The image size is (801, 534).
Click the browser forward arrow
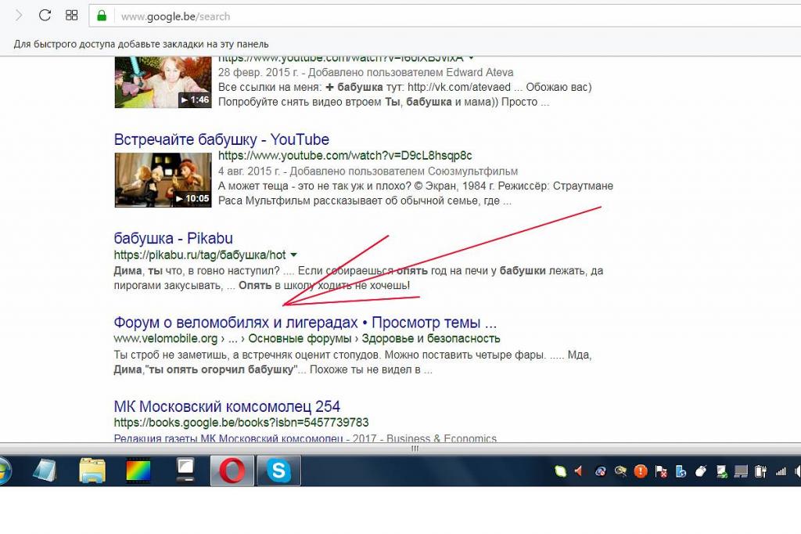(x=19, y=16)
